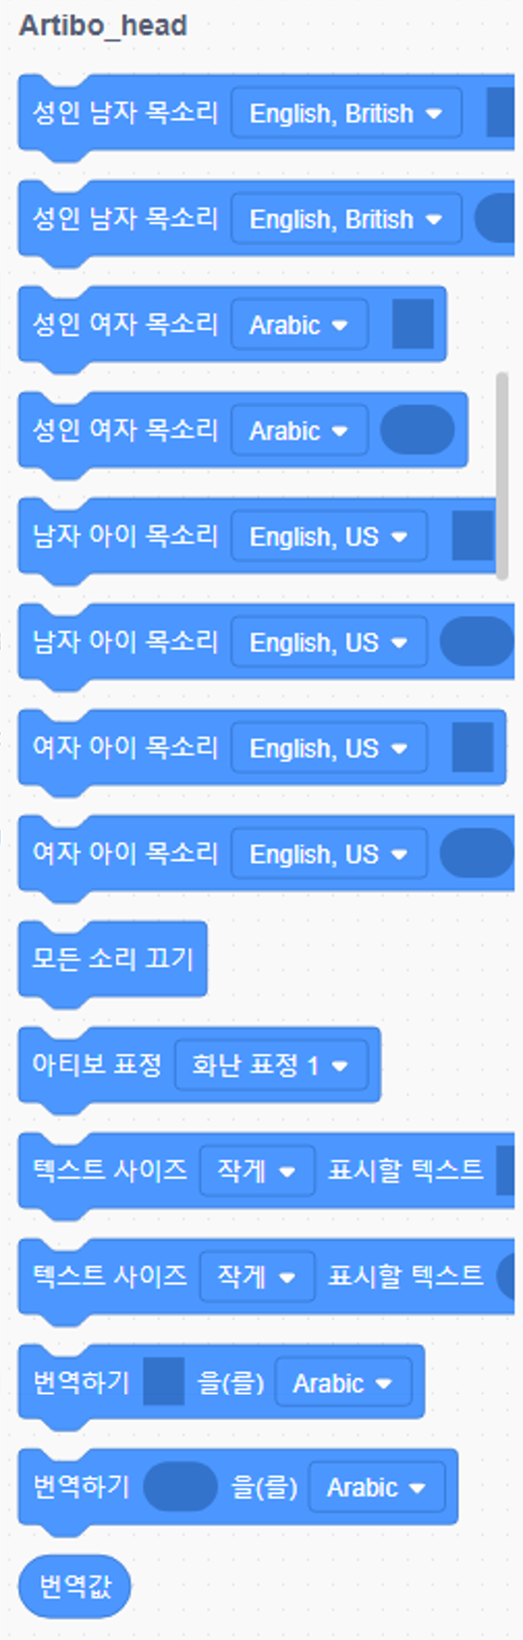
Task: Select the Artibo_head category heading
Action: (x=103, y=25)
